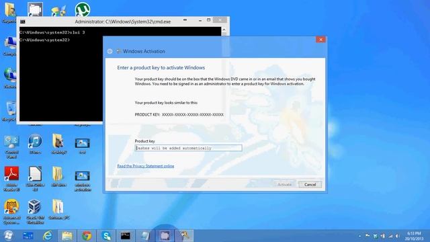Viewport: 430px width, 242px height.
Task: Click the back arrow in Windows Activation header
Action: 110,51
